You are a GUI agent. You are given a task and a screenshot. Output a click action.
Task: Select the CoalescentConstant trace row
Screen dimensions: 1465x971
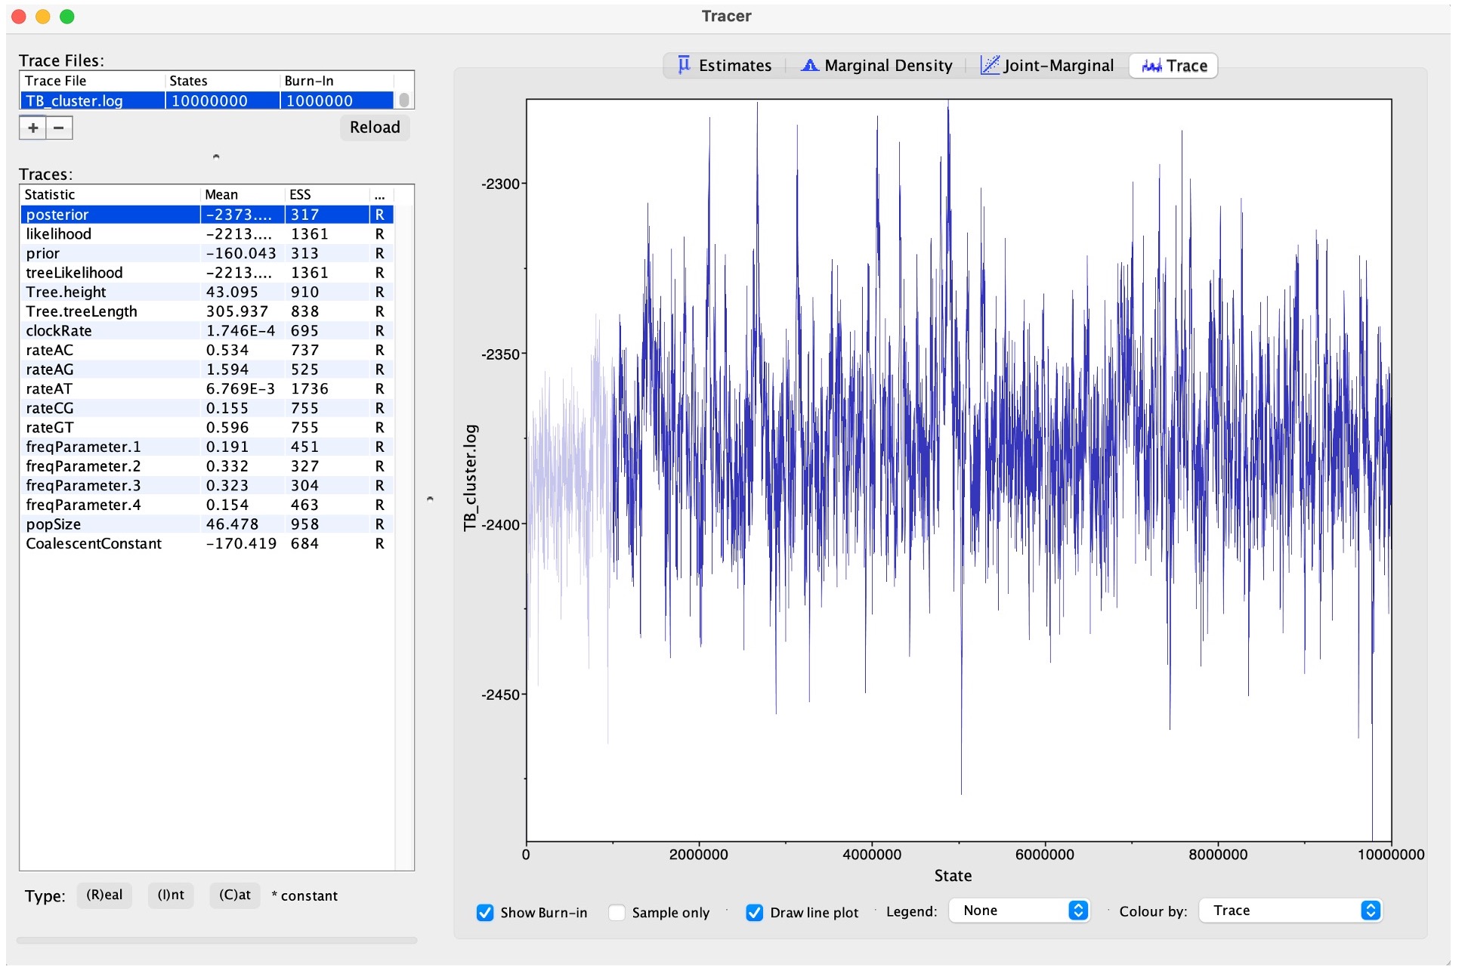coord(207,544)
